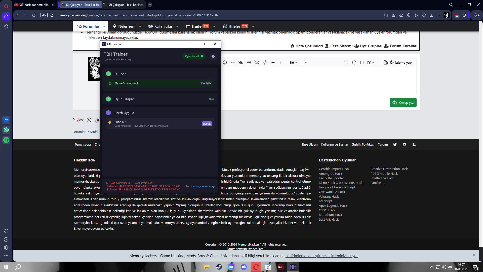Add spoiler hidden content via crossed-eye icon
This screenshot has width=483, height=272.
click(x=257, y=62)
